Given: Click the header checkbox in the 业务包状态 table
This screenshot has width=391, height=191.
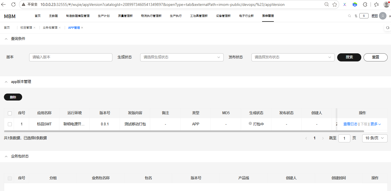Looking at the screenshot, I should 10,178.
